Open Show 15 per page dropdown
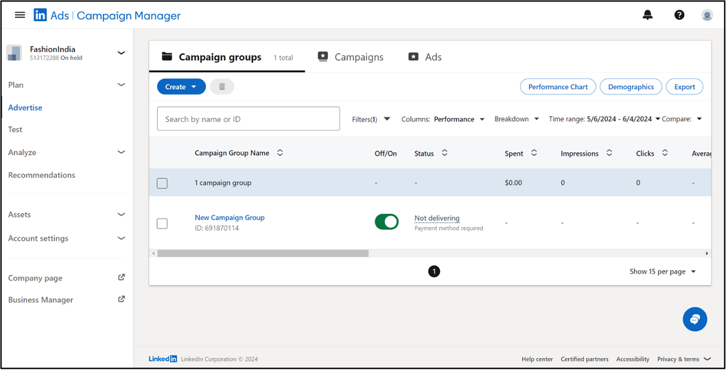Image resolution: width=728 pixels, height=371 pixels. click(x=664, y=272)
